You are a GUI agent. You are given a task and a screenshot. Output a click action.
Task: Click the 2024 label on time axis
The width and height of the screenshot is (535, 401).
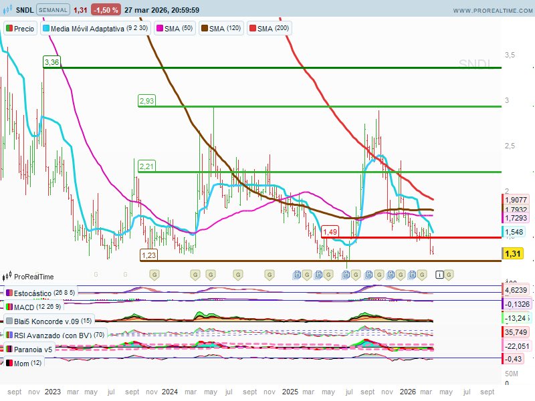click(170, 392)
